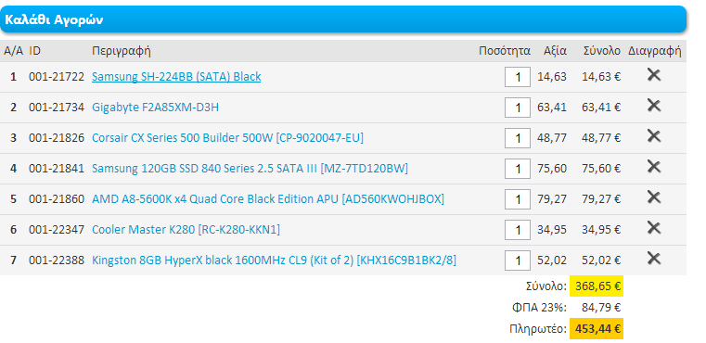Click the highlighted 453,44 € payable total

coord(597,329)
